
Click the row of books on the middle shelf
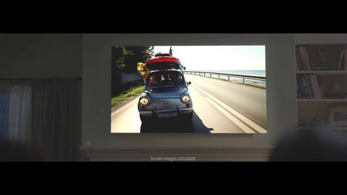309,87
